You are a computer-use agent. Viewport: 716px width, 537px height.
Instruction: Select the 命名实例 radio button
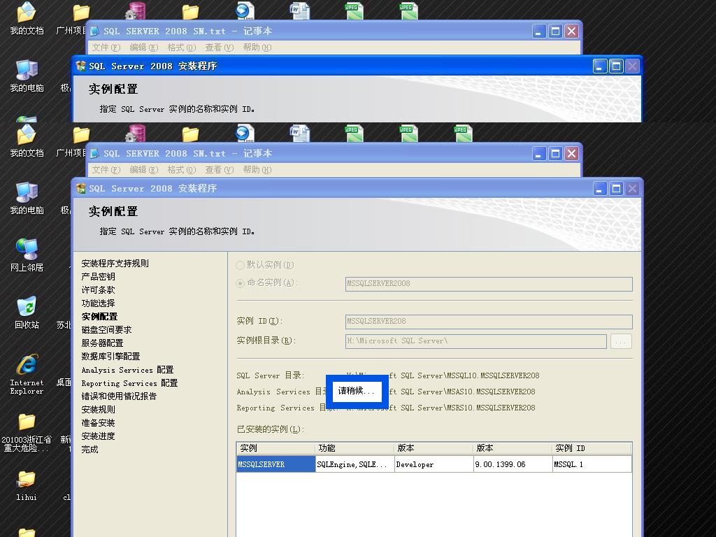point(241,283)
